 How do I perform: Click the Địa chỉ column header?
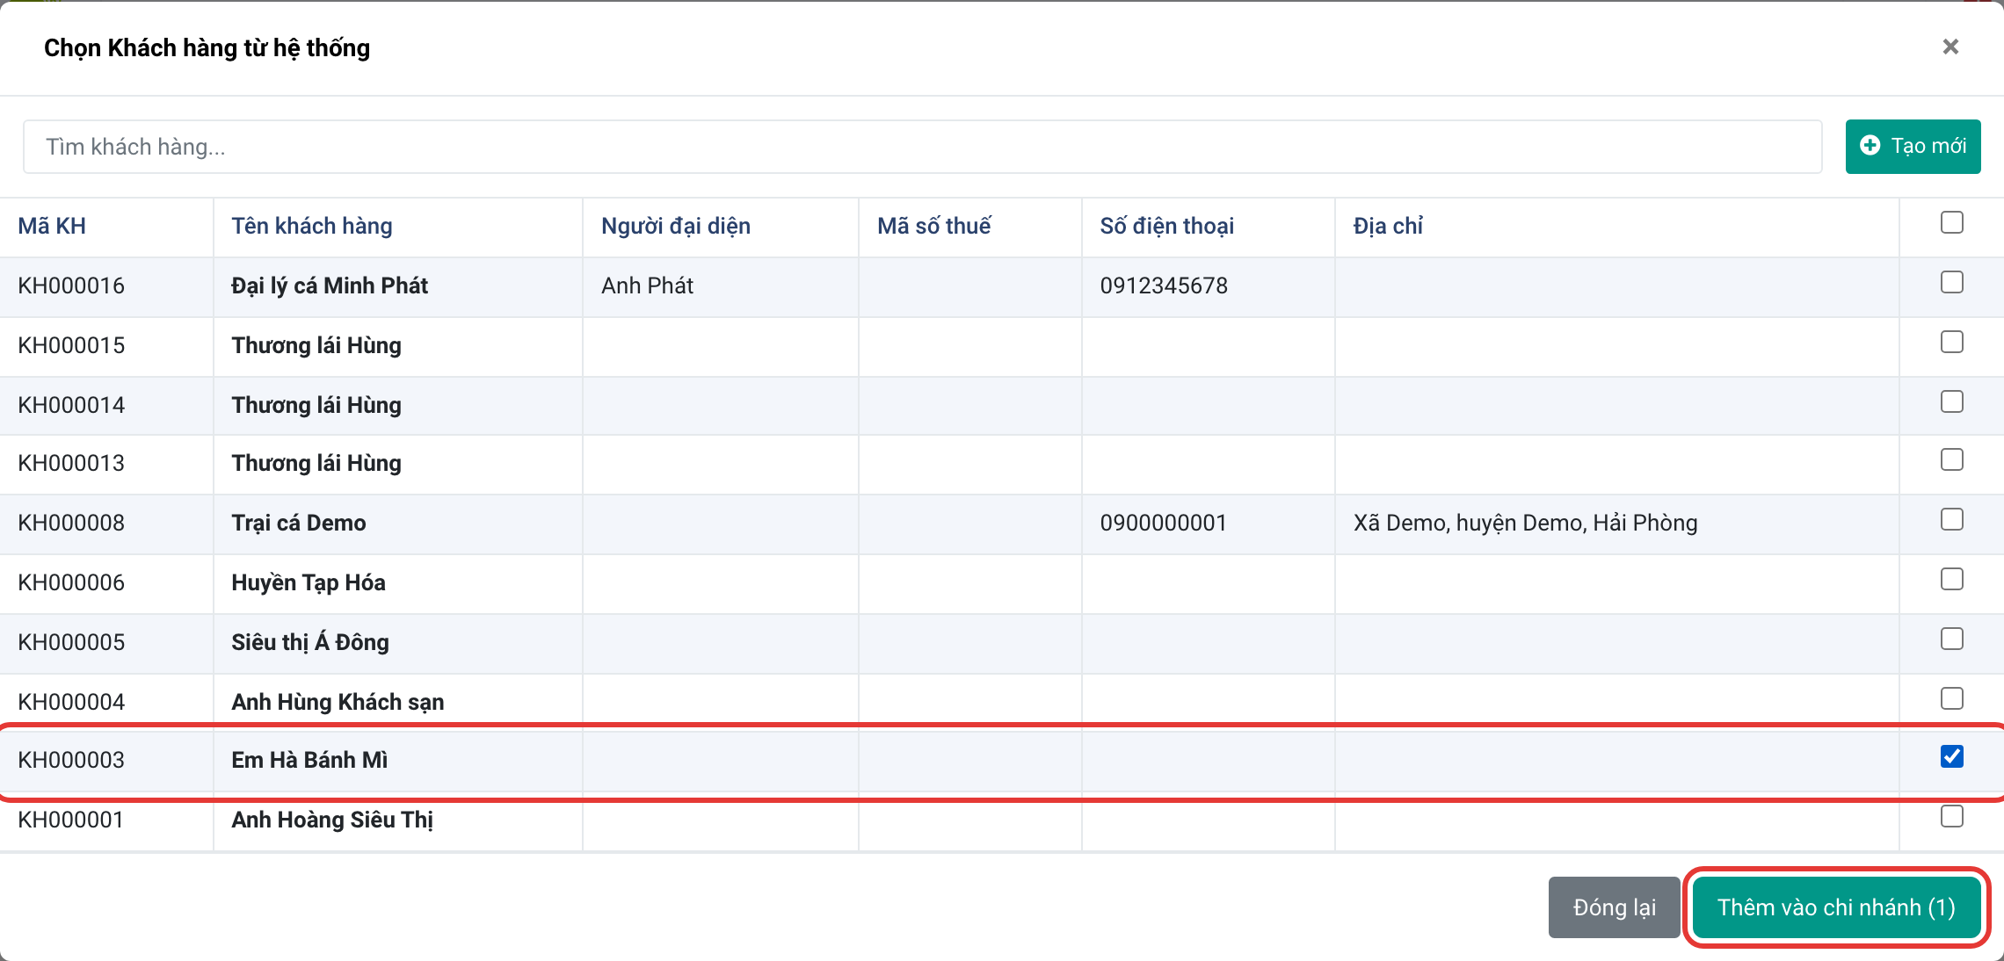[1388, 226]
